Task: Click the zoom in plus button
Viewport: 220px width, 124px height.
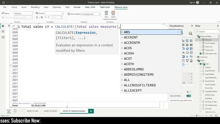Action: (206, 115)
